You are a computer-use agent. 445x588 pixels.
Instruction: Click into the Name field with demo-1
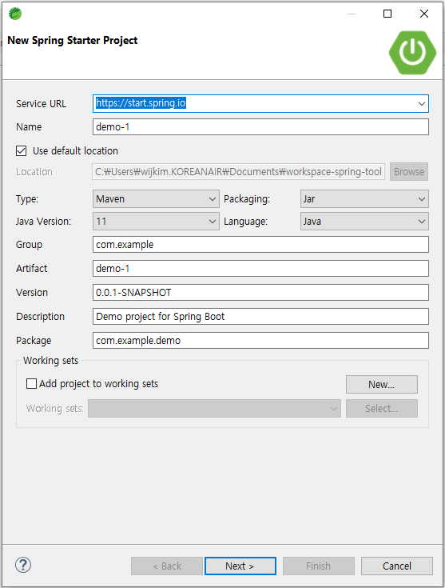[260, 126]
